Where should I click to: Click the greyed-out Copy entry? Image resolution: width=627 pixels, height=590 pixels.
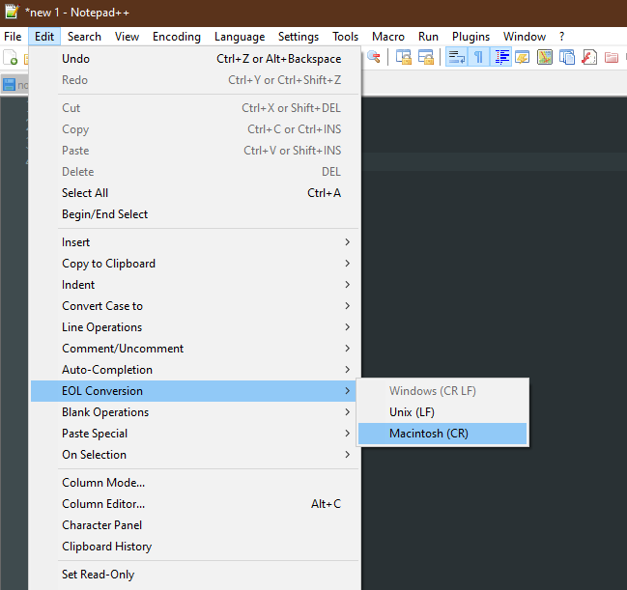pos(195,129)
